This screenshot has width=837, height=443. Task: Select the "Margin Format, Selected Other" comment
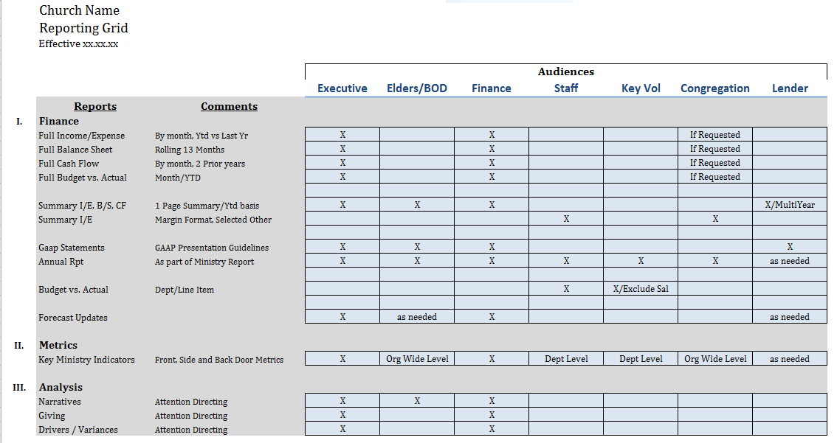[213, 220]
